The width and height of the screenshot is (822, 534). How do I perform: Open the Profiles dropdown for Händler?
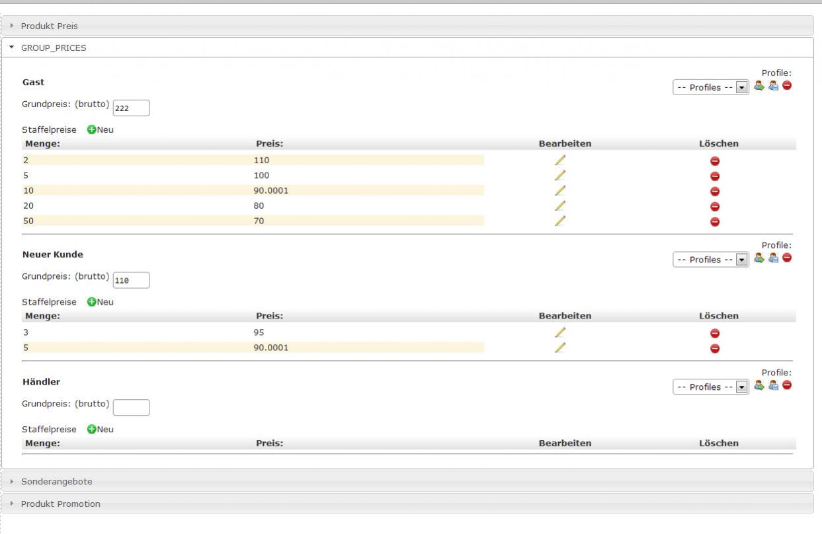[x=710, y=387]
